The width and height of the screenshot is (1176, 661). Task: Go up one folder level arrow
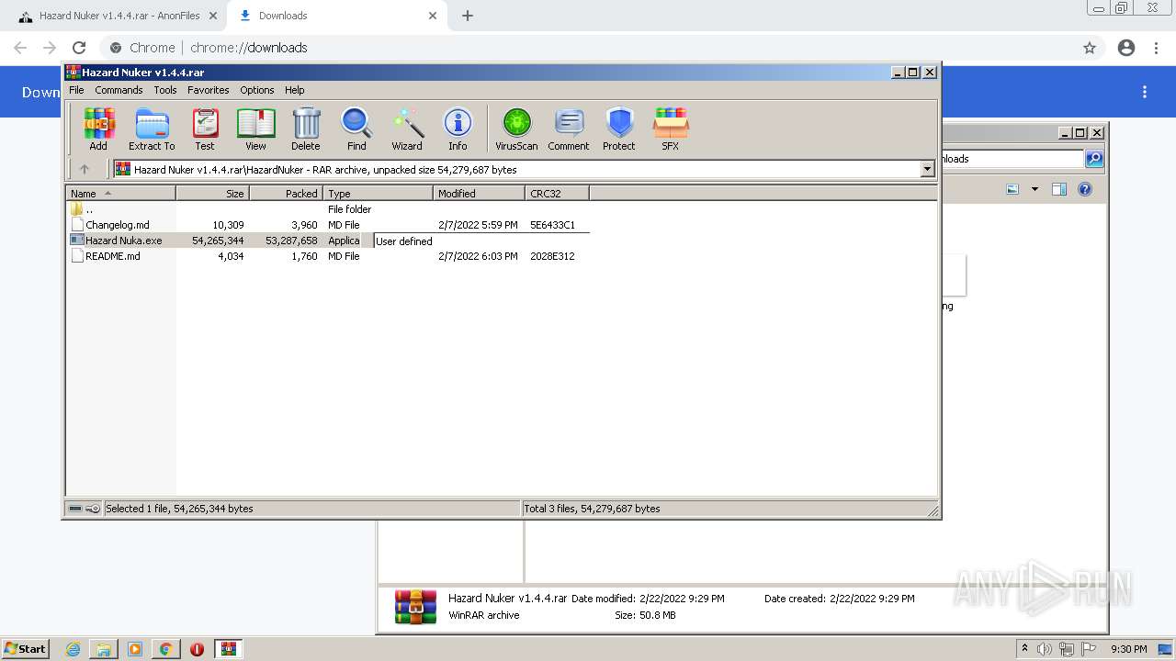85,169
